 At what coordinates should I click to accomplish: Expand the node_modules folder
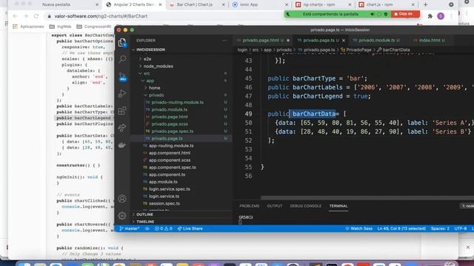158,66
